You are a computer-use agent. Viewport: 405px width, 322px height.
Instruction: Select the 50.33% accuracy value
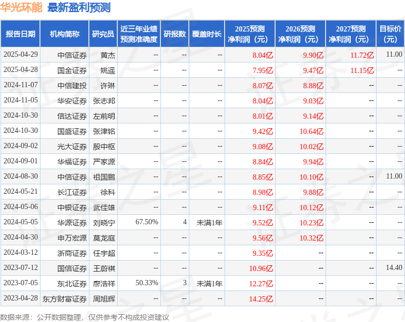click(x=147, y=283)
